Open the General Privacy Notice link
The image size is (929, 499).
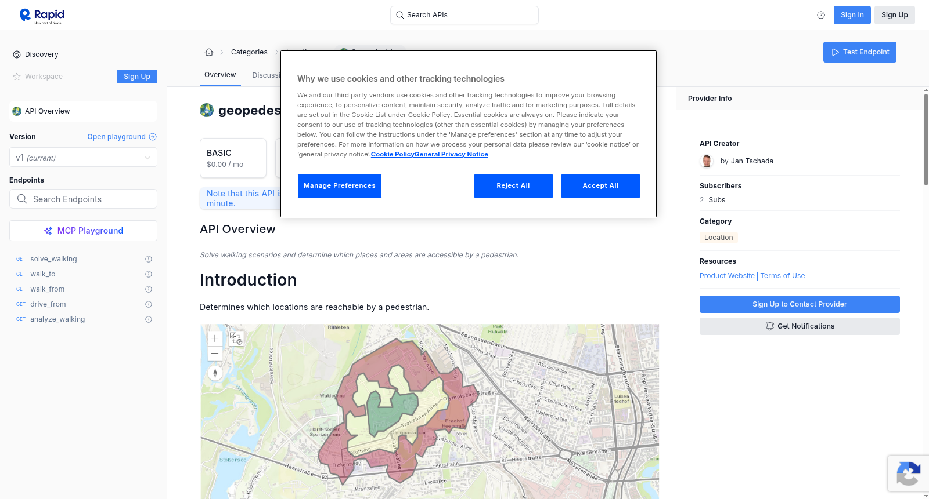(451, 154)
